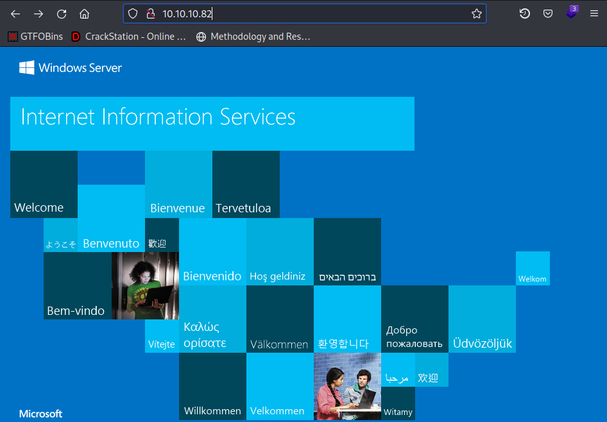607x422 pixels.
Task: Open the Methodology and Res… bookmark
Action: tap(253, 37)
